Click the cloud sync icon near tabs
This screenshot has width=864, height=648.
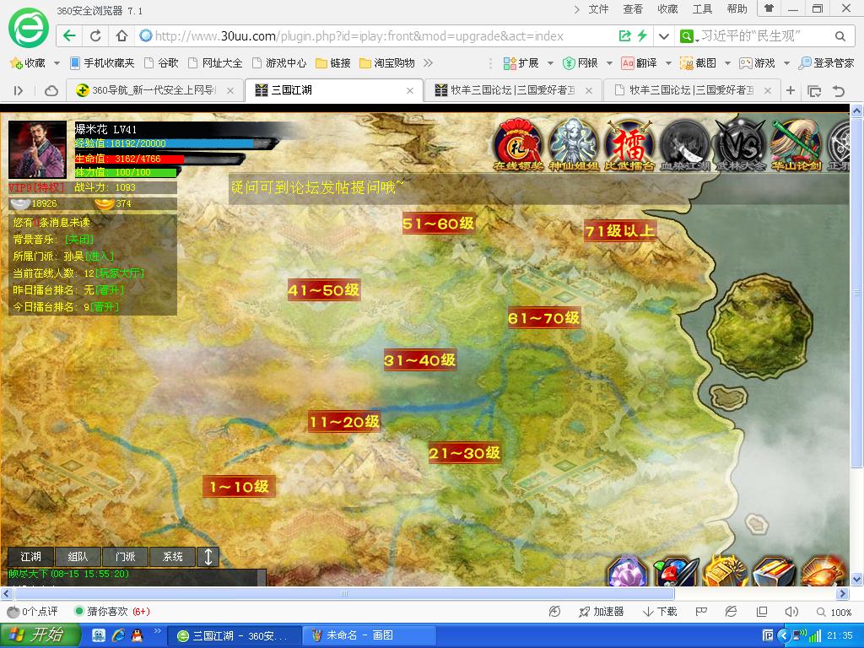pyautogui.click(x=51, y=91)
